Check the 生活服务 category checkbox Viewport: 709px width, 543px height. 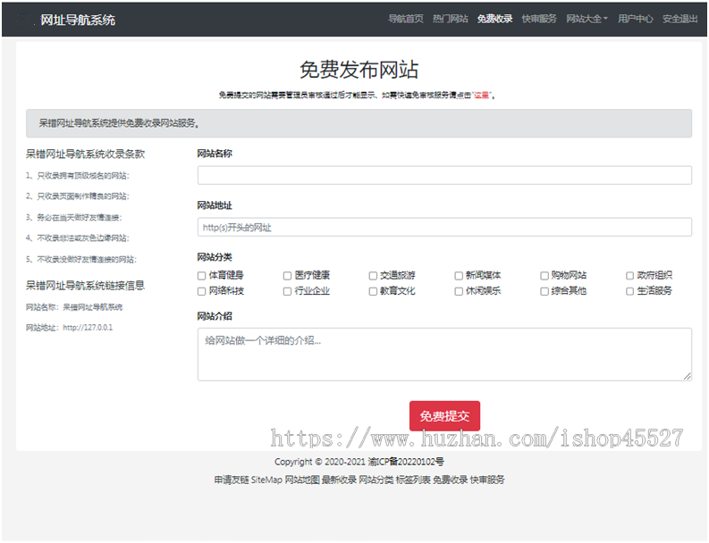coord(629,291)
